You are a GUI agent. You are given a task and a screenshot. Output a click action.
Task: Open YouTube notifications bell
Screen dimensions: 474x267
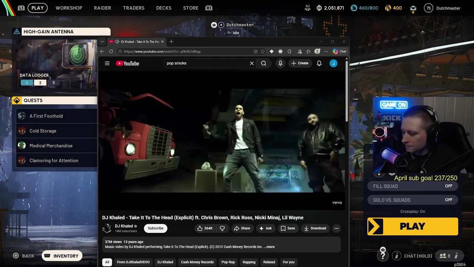click(x=319, y=63)
